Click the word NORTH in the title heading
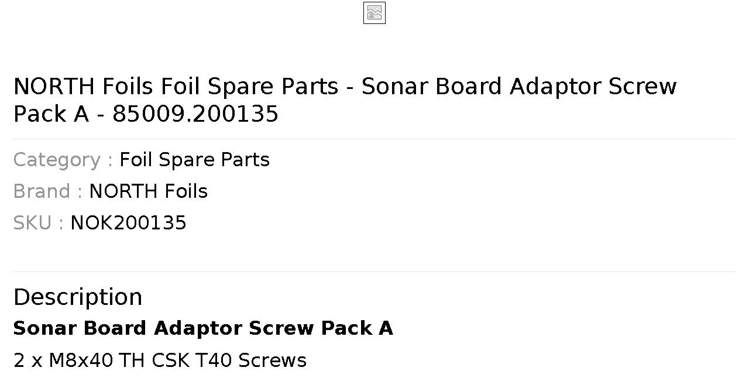This screenshot has height=388, width=749. pos(54,87)
